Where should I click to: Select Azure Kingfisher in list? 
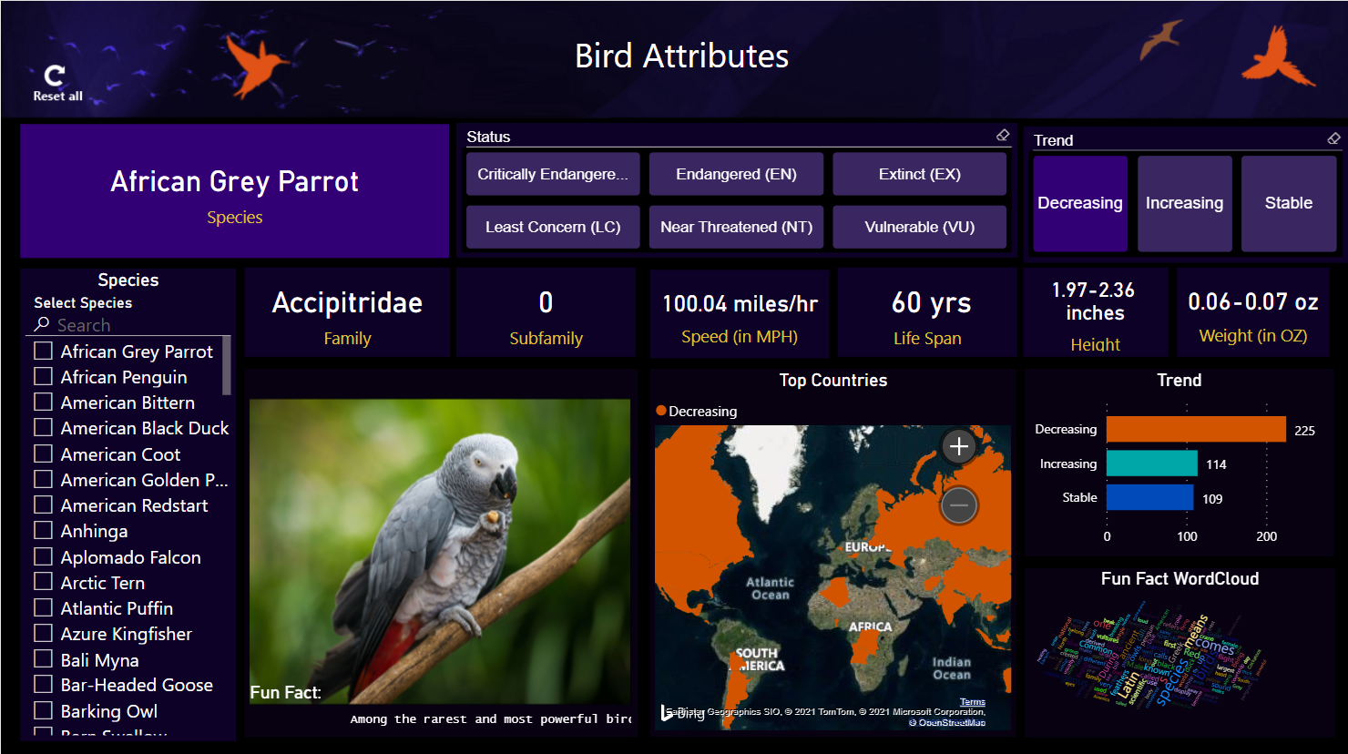126,634
